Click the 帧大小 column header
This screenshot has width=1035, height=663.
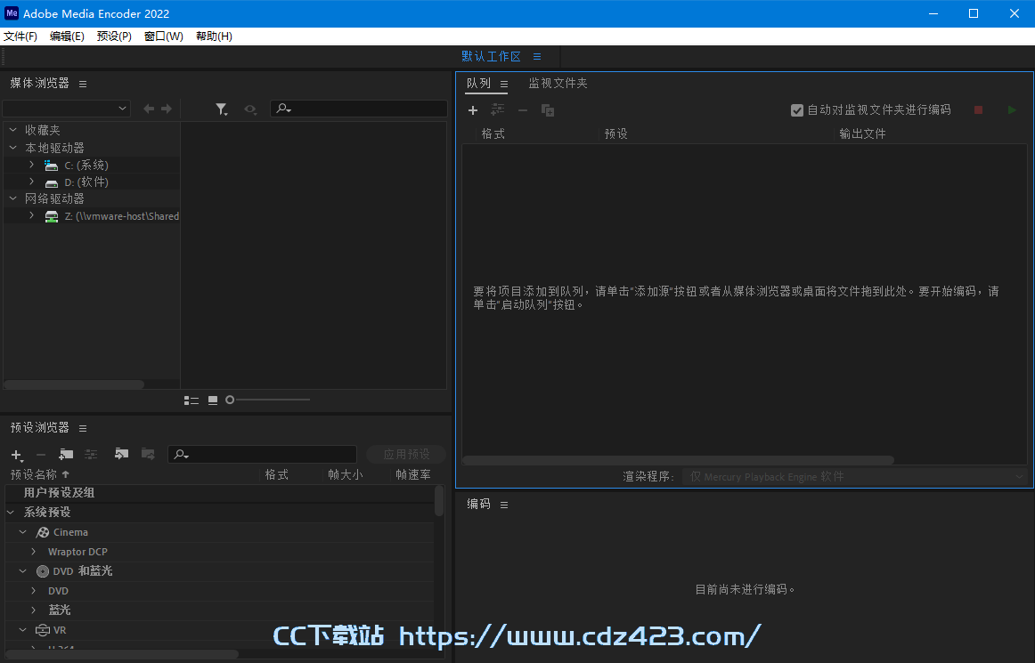pyautogui.click(x=346, y=474)
